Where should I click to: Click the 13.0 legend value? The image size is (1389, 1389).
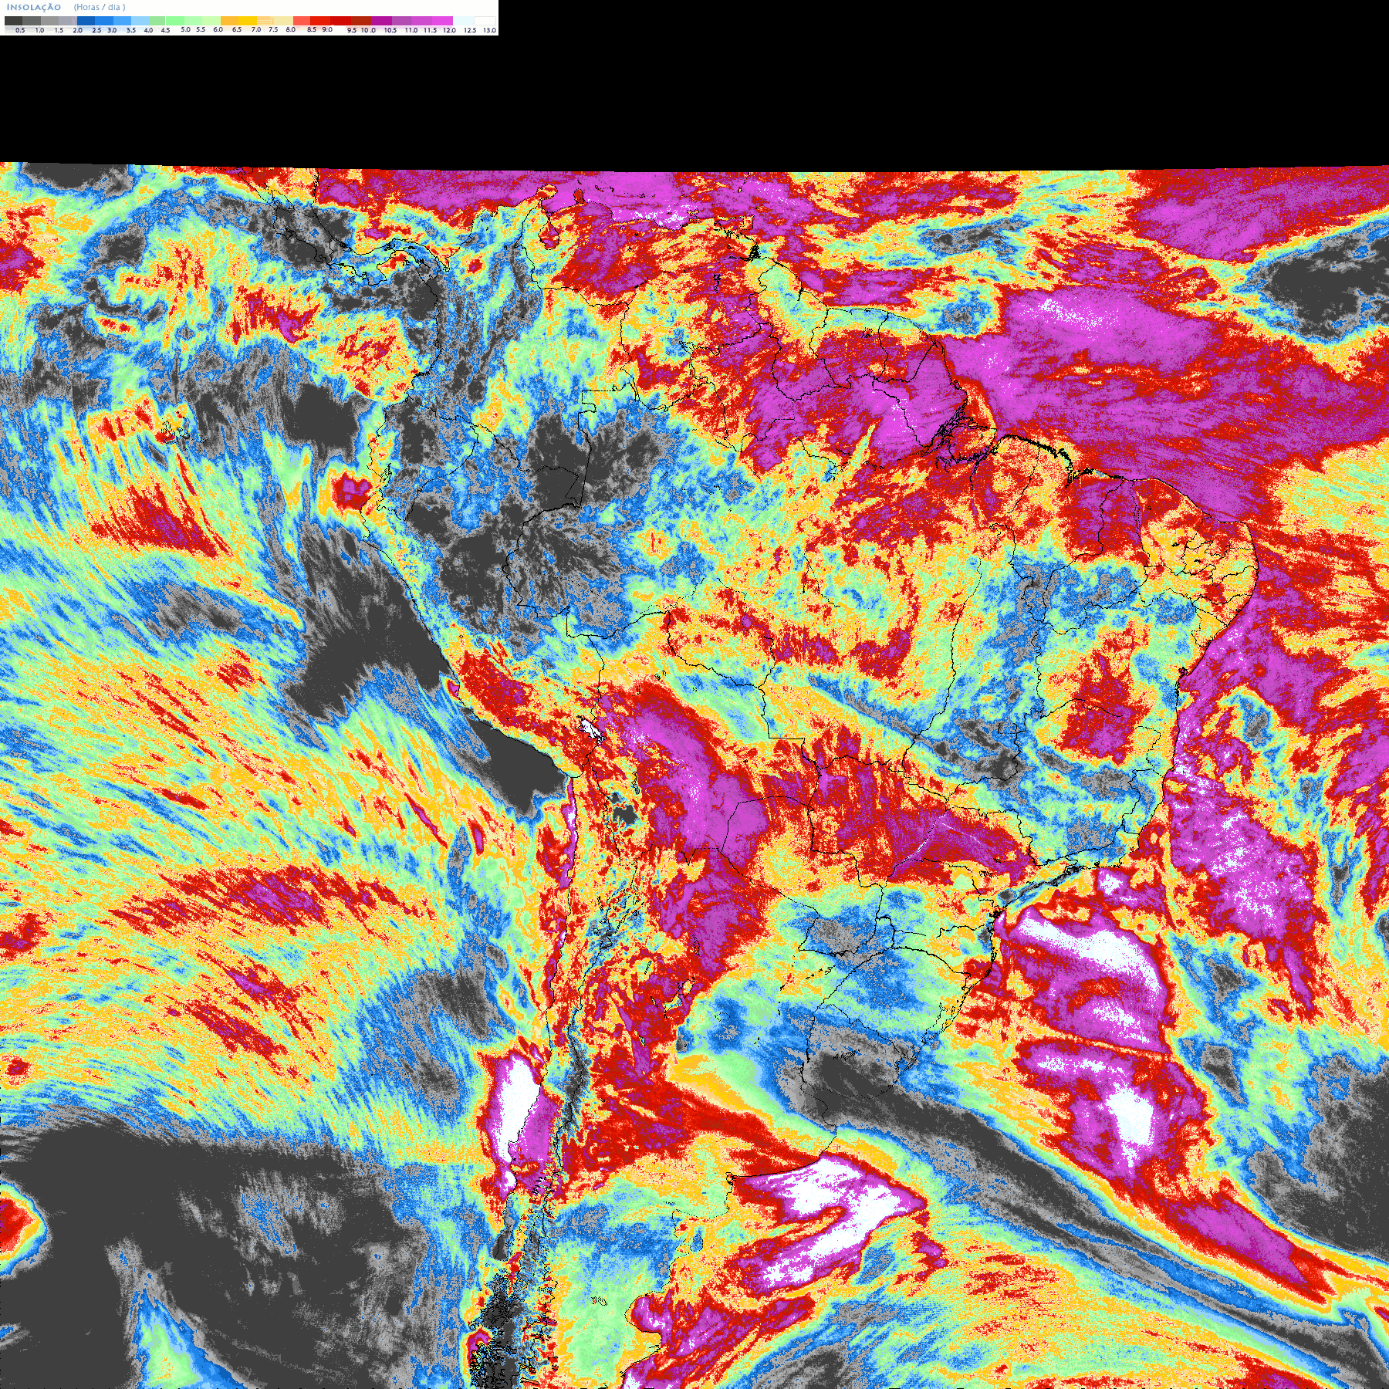[490, 30]
